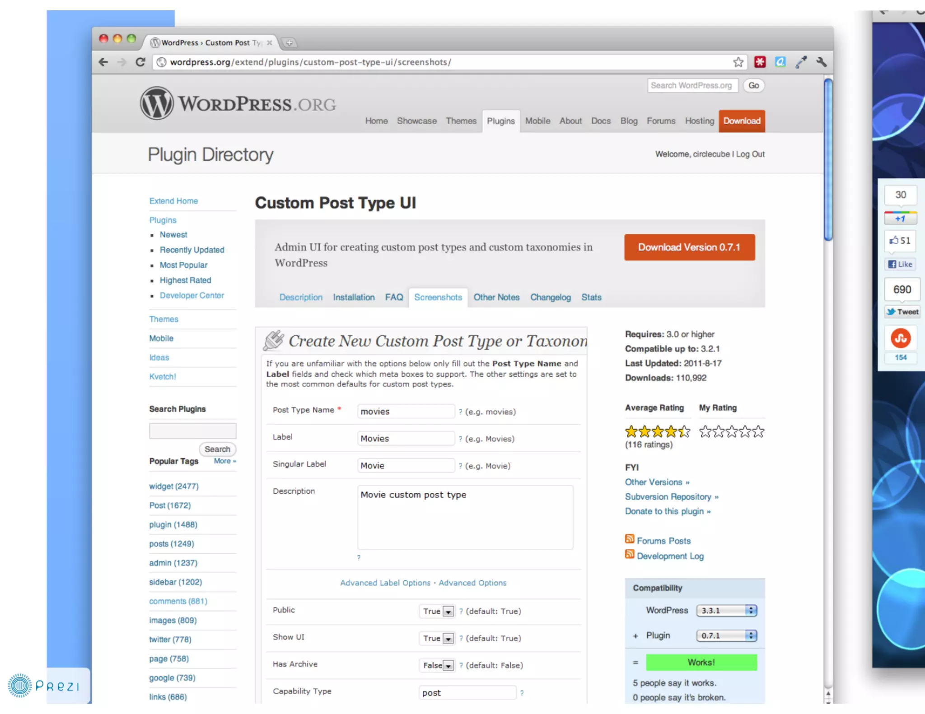Screen dimensions: 925x714
Task: Close the WordPress Custom Post Type tab
Action: point(270,42)
